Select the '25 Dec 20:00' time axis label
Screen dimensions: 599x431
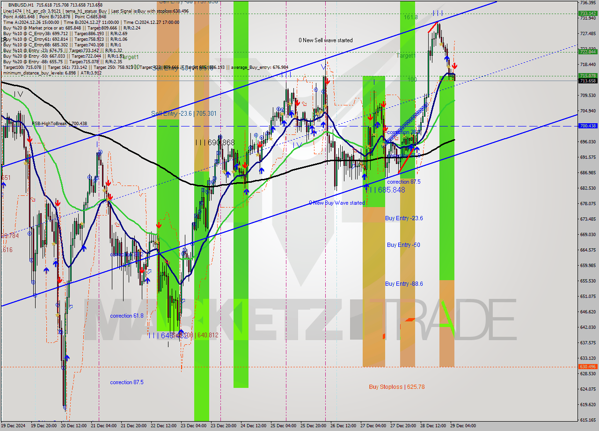(x=314, y=426)
